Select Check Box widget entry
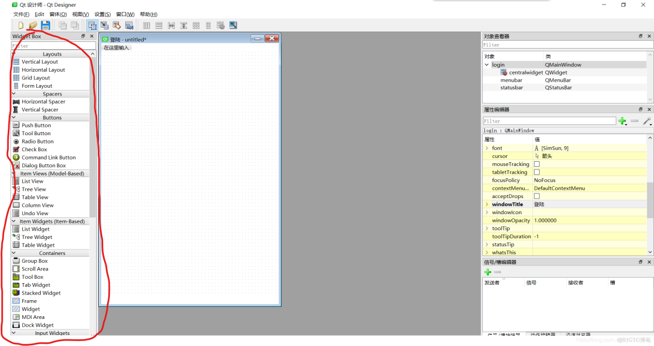654x346 pixels. (x=34, y=149)
